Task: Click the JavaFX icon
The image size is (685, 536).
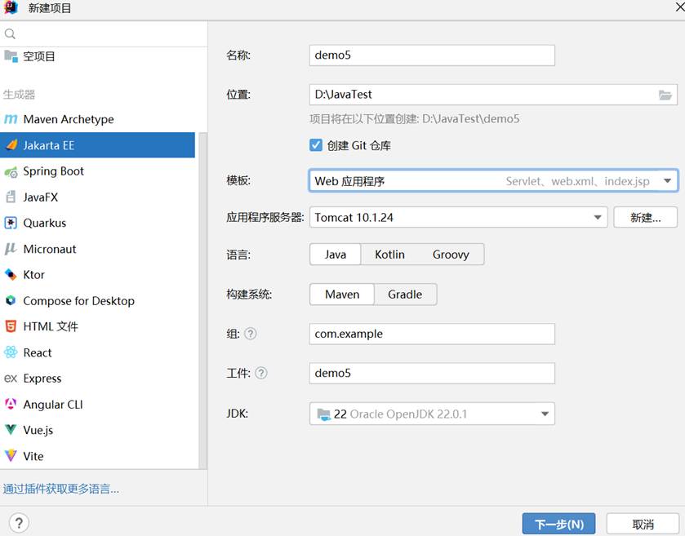Action: tap(11, 197)
